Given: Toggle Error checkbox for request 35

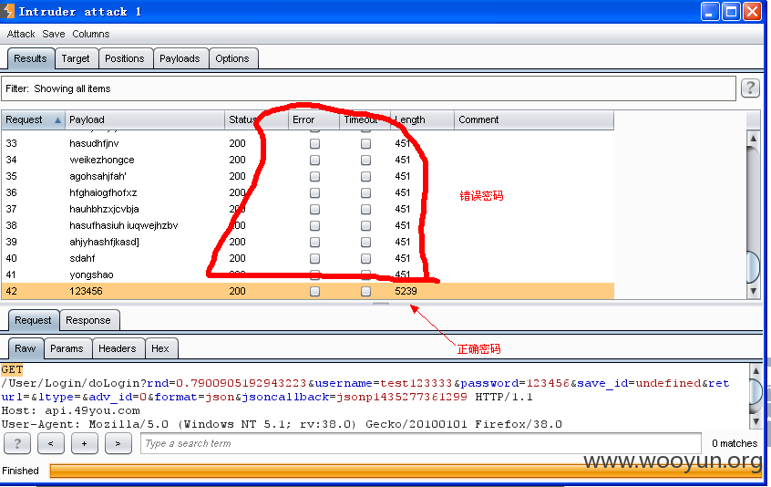Looking at the screenshot, I should 314,176.
